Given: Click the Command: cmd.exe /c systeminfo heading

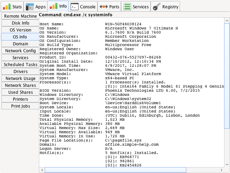Looking at the screenshot, I should 76,15.
